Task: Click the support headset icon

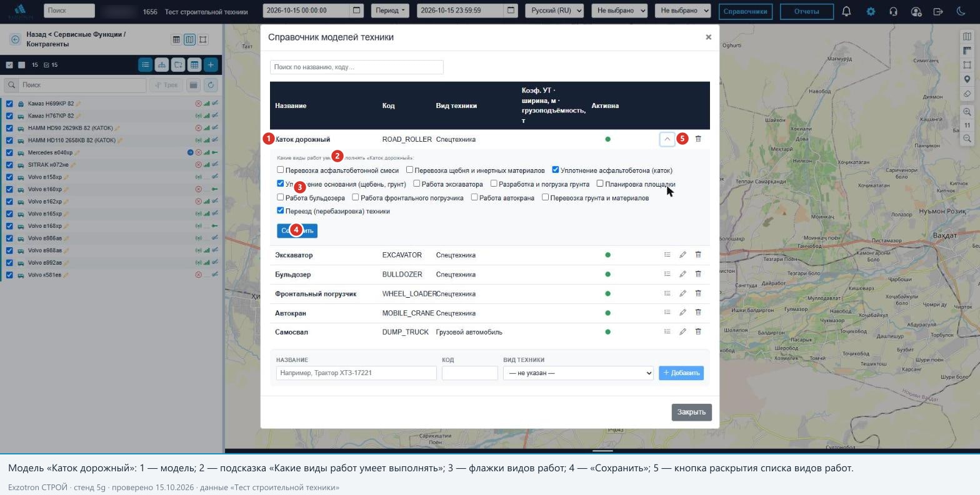Action: point(893,11)
